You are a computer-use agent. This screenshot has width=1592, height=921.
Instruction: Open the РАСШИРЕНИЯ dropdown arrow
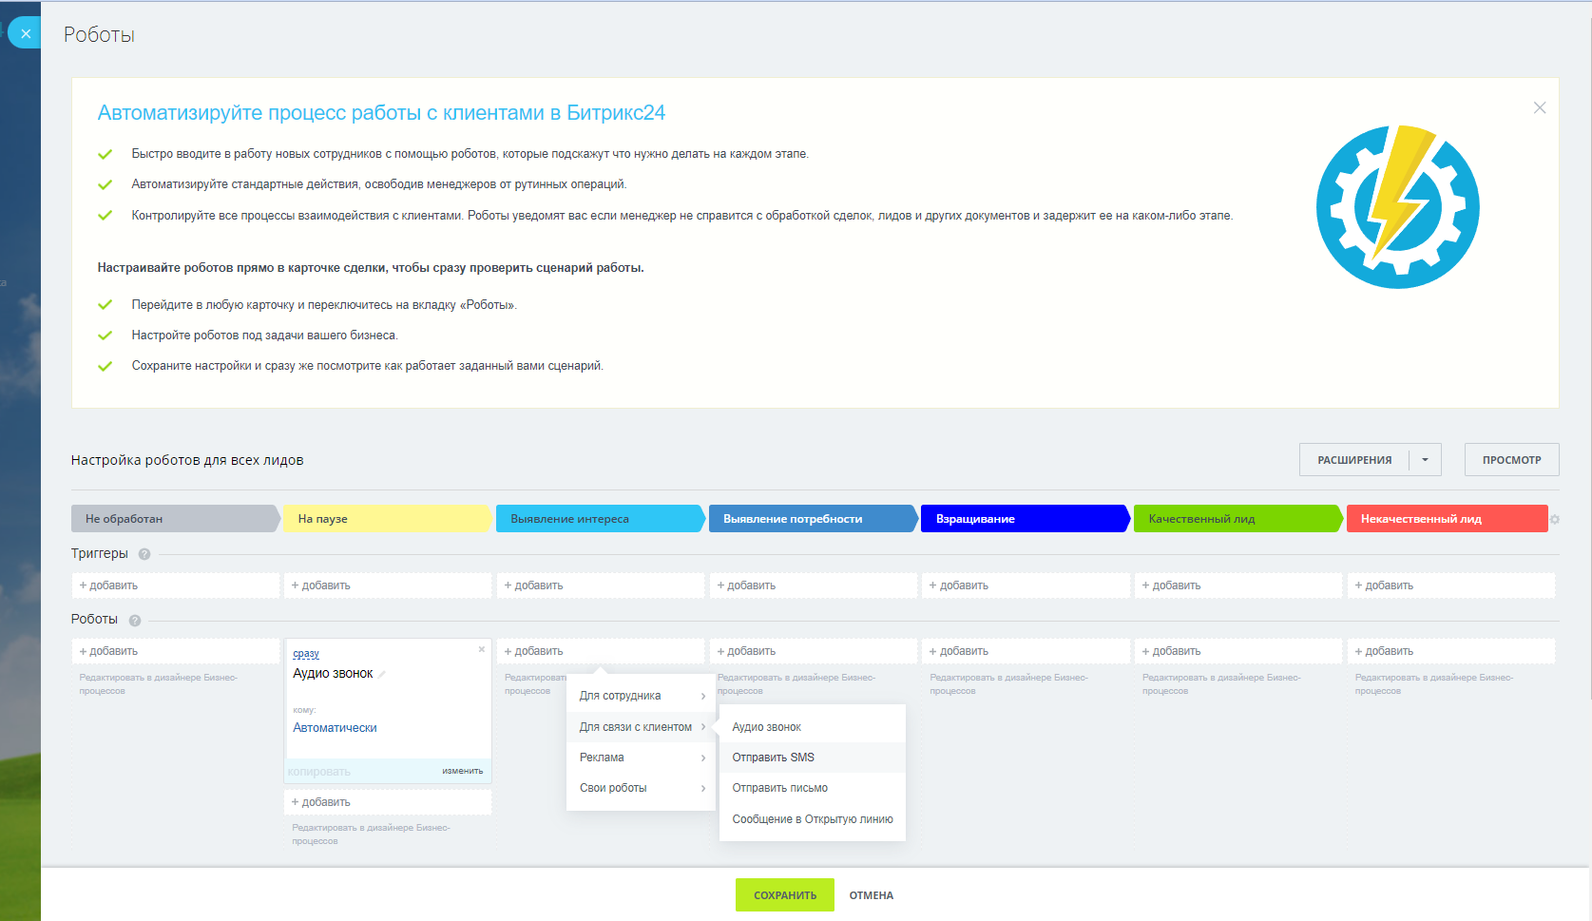point(1425,460)
